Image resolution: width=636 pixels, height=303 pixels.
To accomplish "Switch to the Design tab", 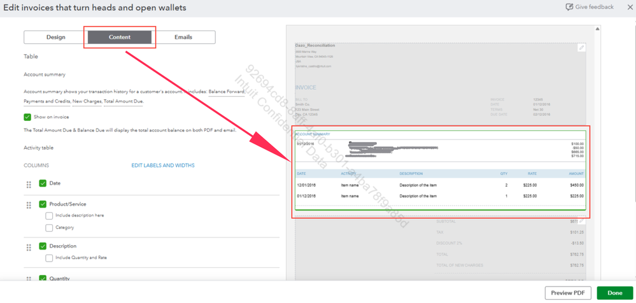I will tap(56, 37).
